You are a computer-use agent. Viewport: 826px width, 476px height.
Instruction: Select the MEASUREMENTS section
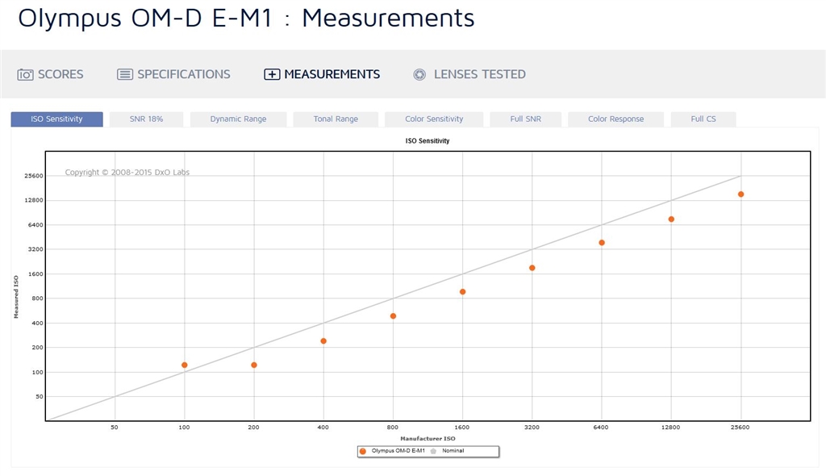[322, 74]
